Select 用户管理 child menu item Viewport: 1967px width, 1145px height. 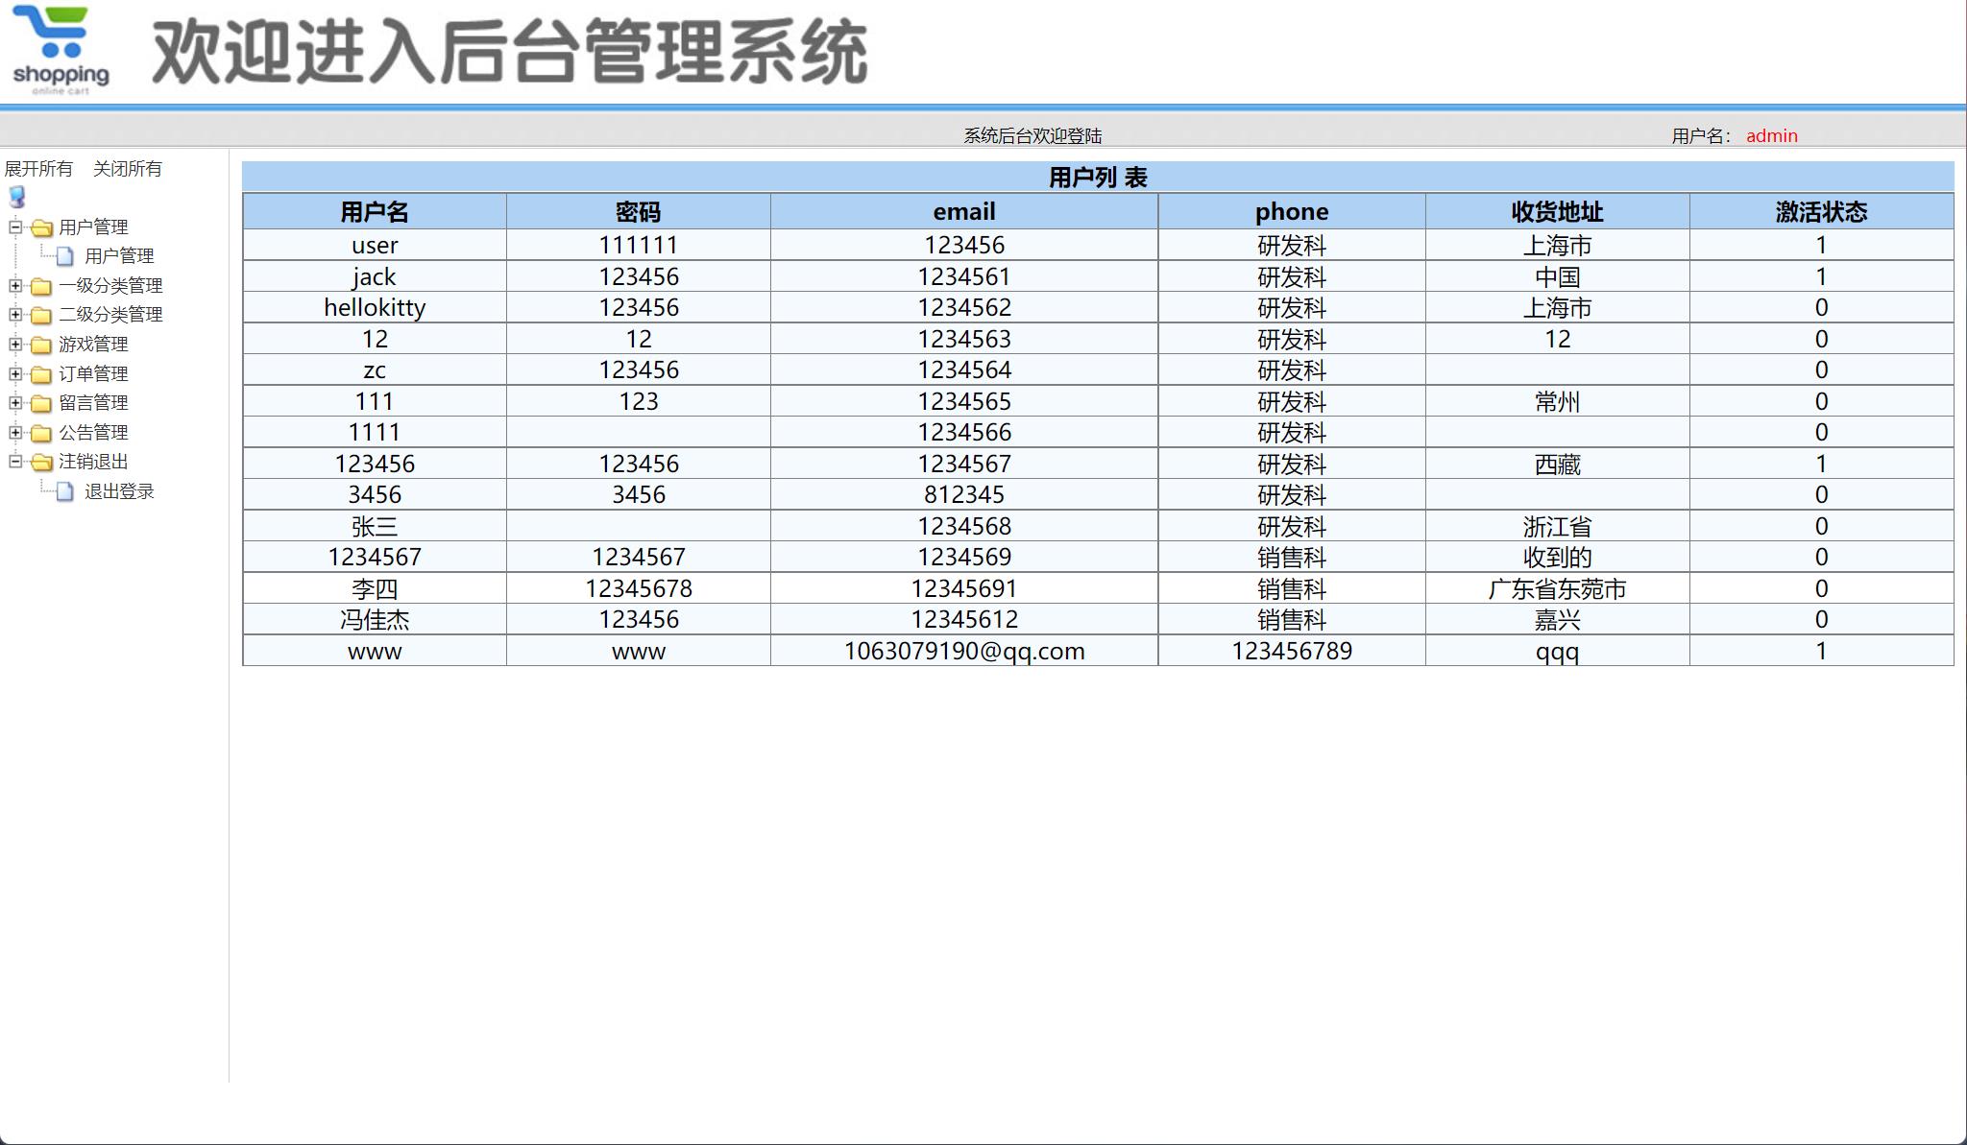119,256
